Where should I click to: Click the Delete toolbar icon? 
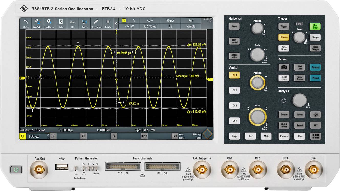pos(108,23)
